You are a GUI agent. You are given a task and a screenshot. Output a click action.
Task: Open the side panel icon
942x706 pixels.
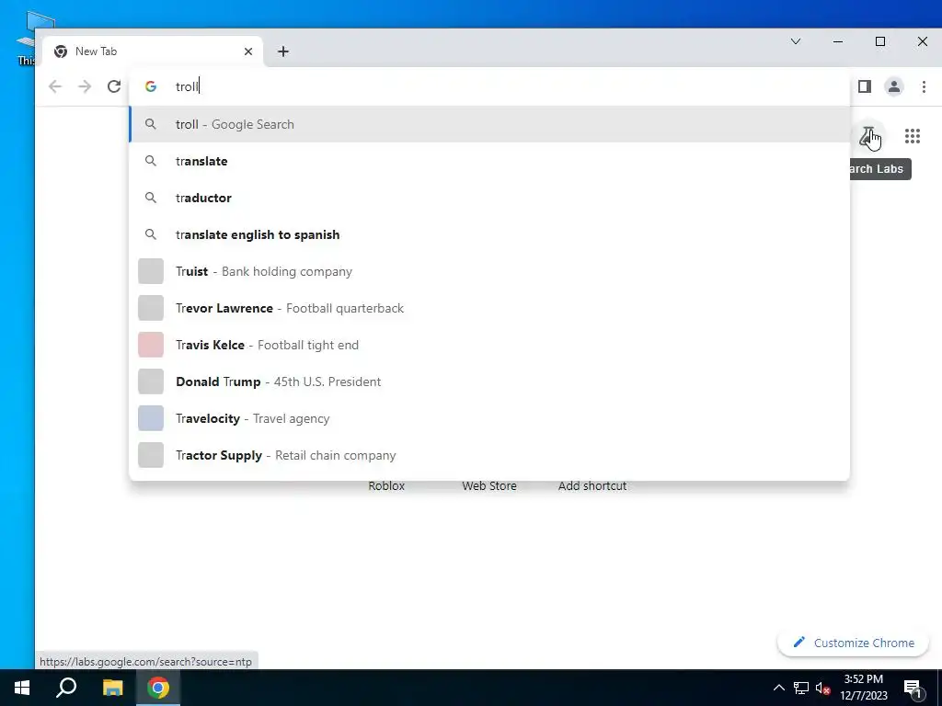click(865, 86)
